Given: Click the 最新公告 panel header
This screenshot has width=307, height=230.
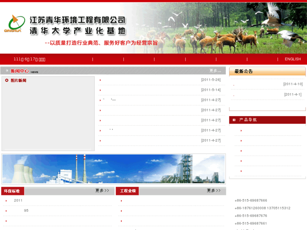Looking at the screenshot, I should [267, 71].
